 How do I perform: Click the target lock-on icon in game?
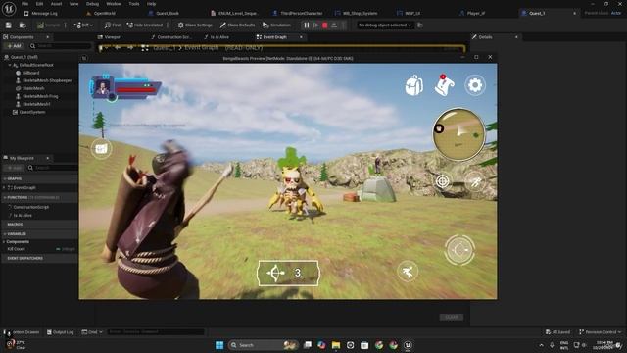tap(442, 181)
